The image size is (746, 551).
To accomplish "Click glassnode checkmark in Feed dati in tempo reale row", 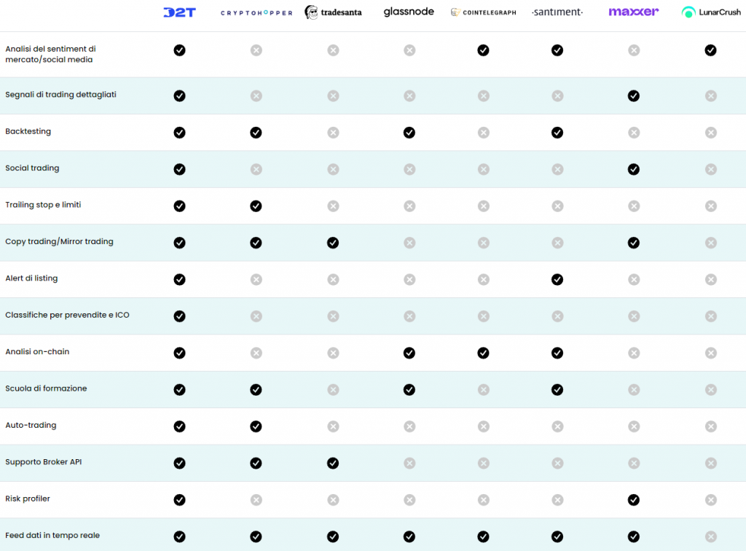I will pyautogui.click(x=409, y=536).
